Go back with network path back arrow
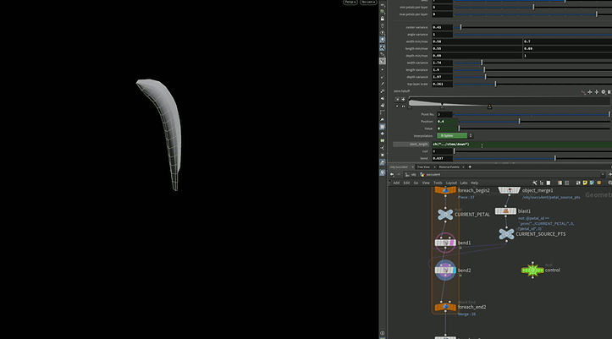Image resolution: width=612 pixels, height=339 pixels. point(392,174)
